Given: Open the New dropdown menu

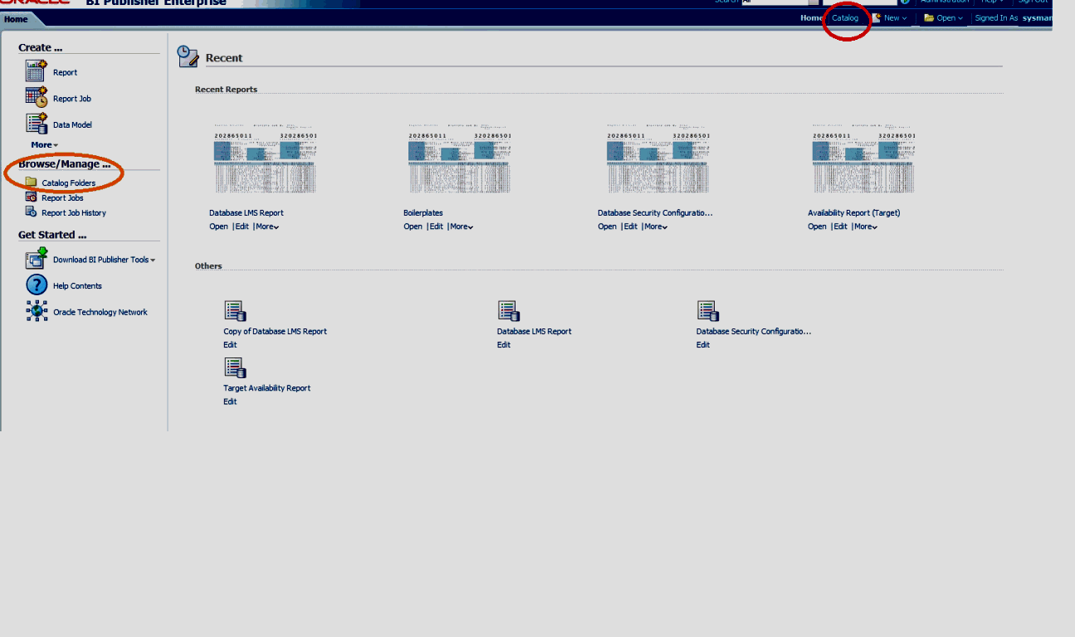Looking at the screenshot, I should coord(895,17).
